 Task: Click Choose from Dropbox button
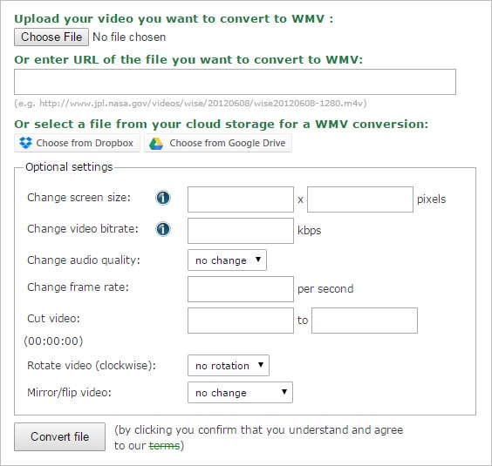pyautogui.click(x=77, y=143)
